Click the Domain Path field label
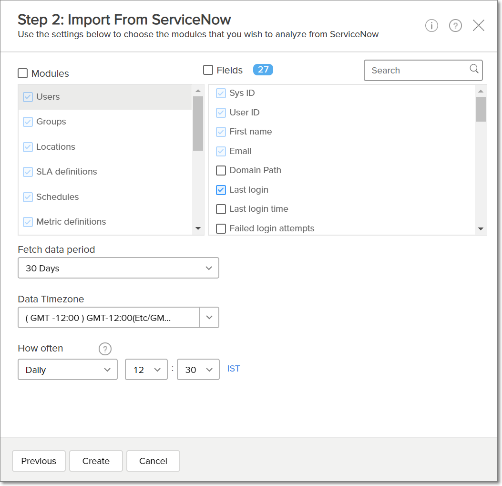Screen dimensions: 502x486 click(256, 170)
